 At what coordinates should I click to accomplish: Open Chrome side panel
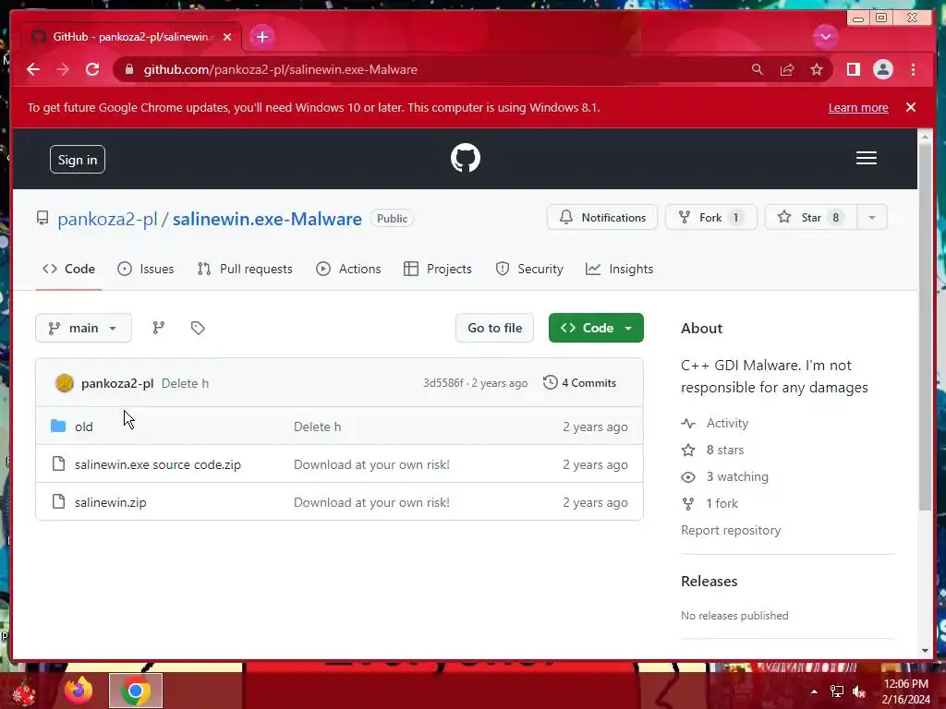click(853, 69)
